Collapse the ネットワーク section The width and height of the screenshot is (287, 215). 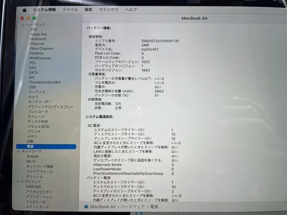(x=18, y=151)
